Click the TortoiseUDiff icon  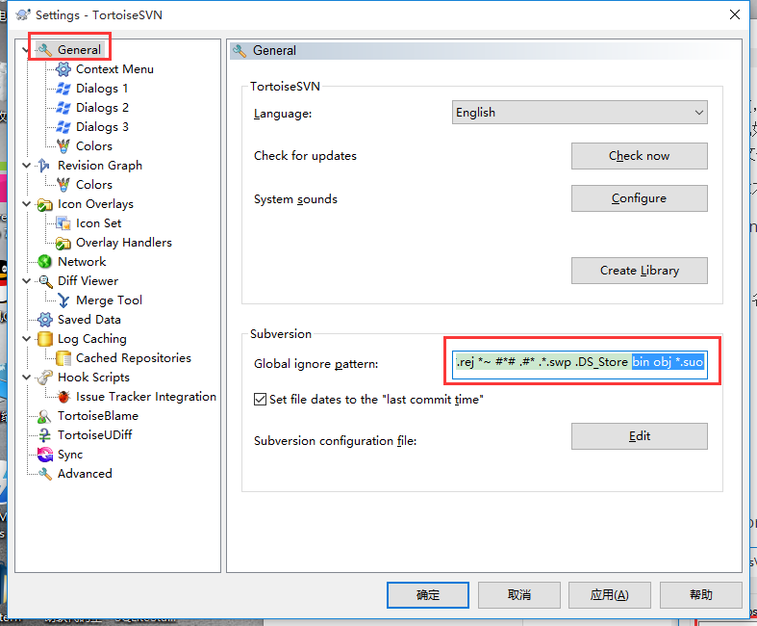45,435
